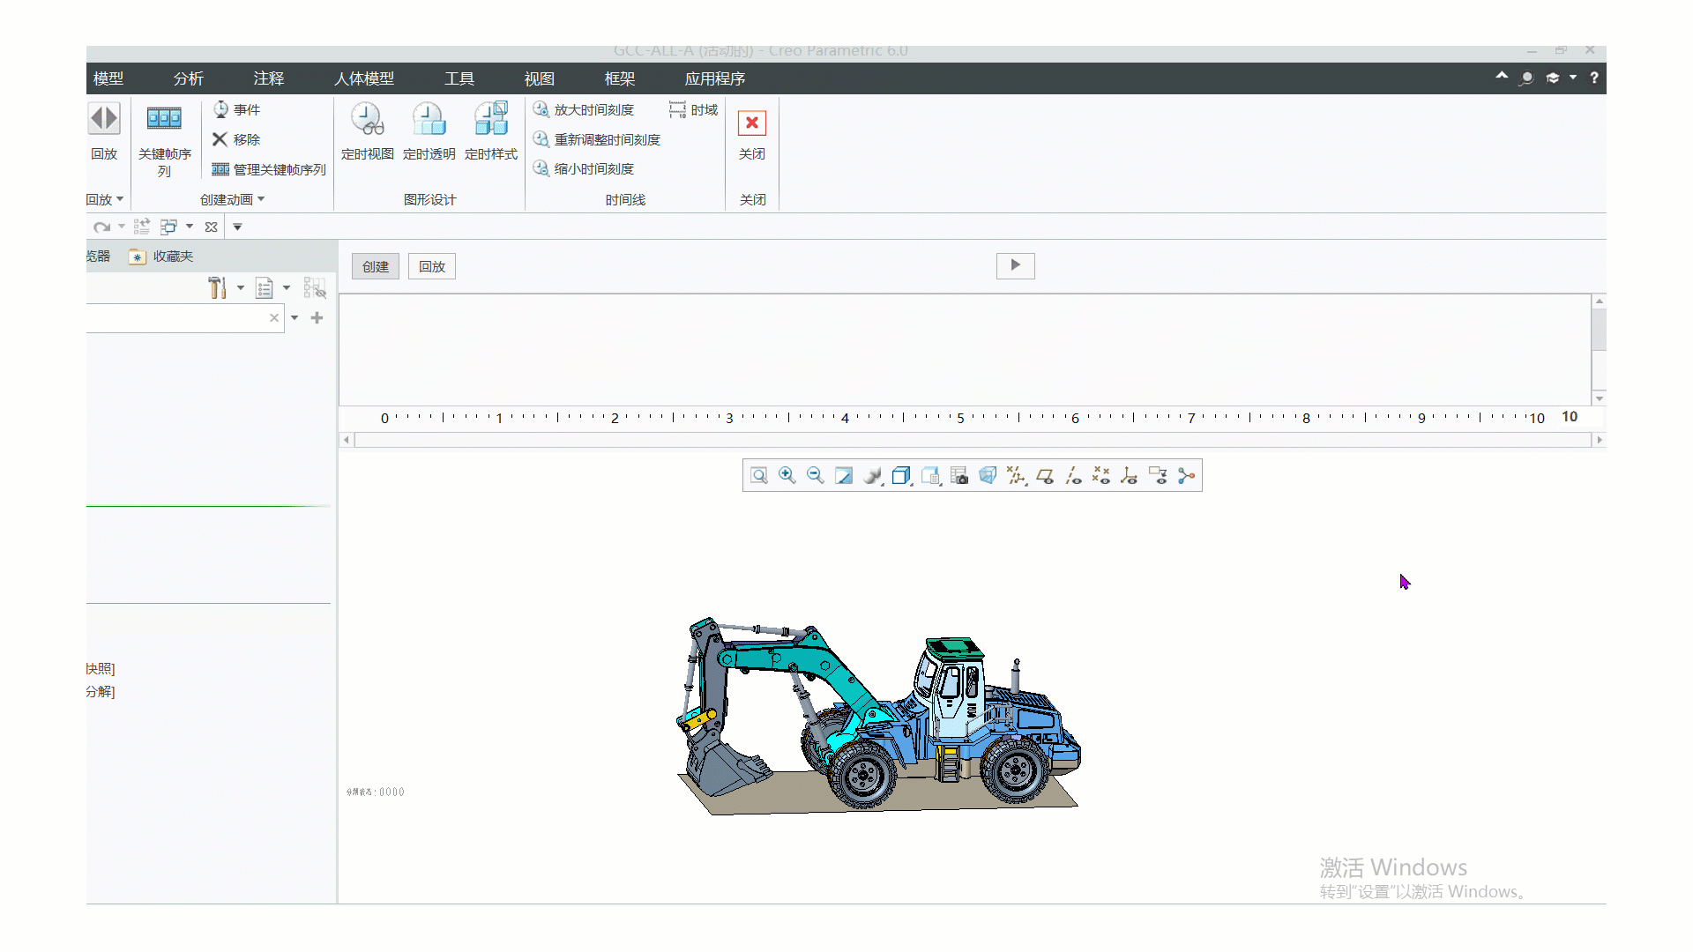Click 重新调整时间刻度 refit timeline
Viewport: 1693px width, 952px height.
pos(597,139)
